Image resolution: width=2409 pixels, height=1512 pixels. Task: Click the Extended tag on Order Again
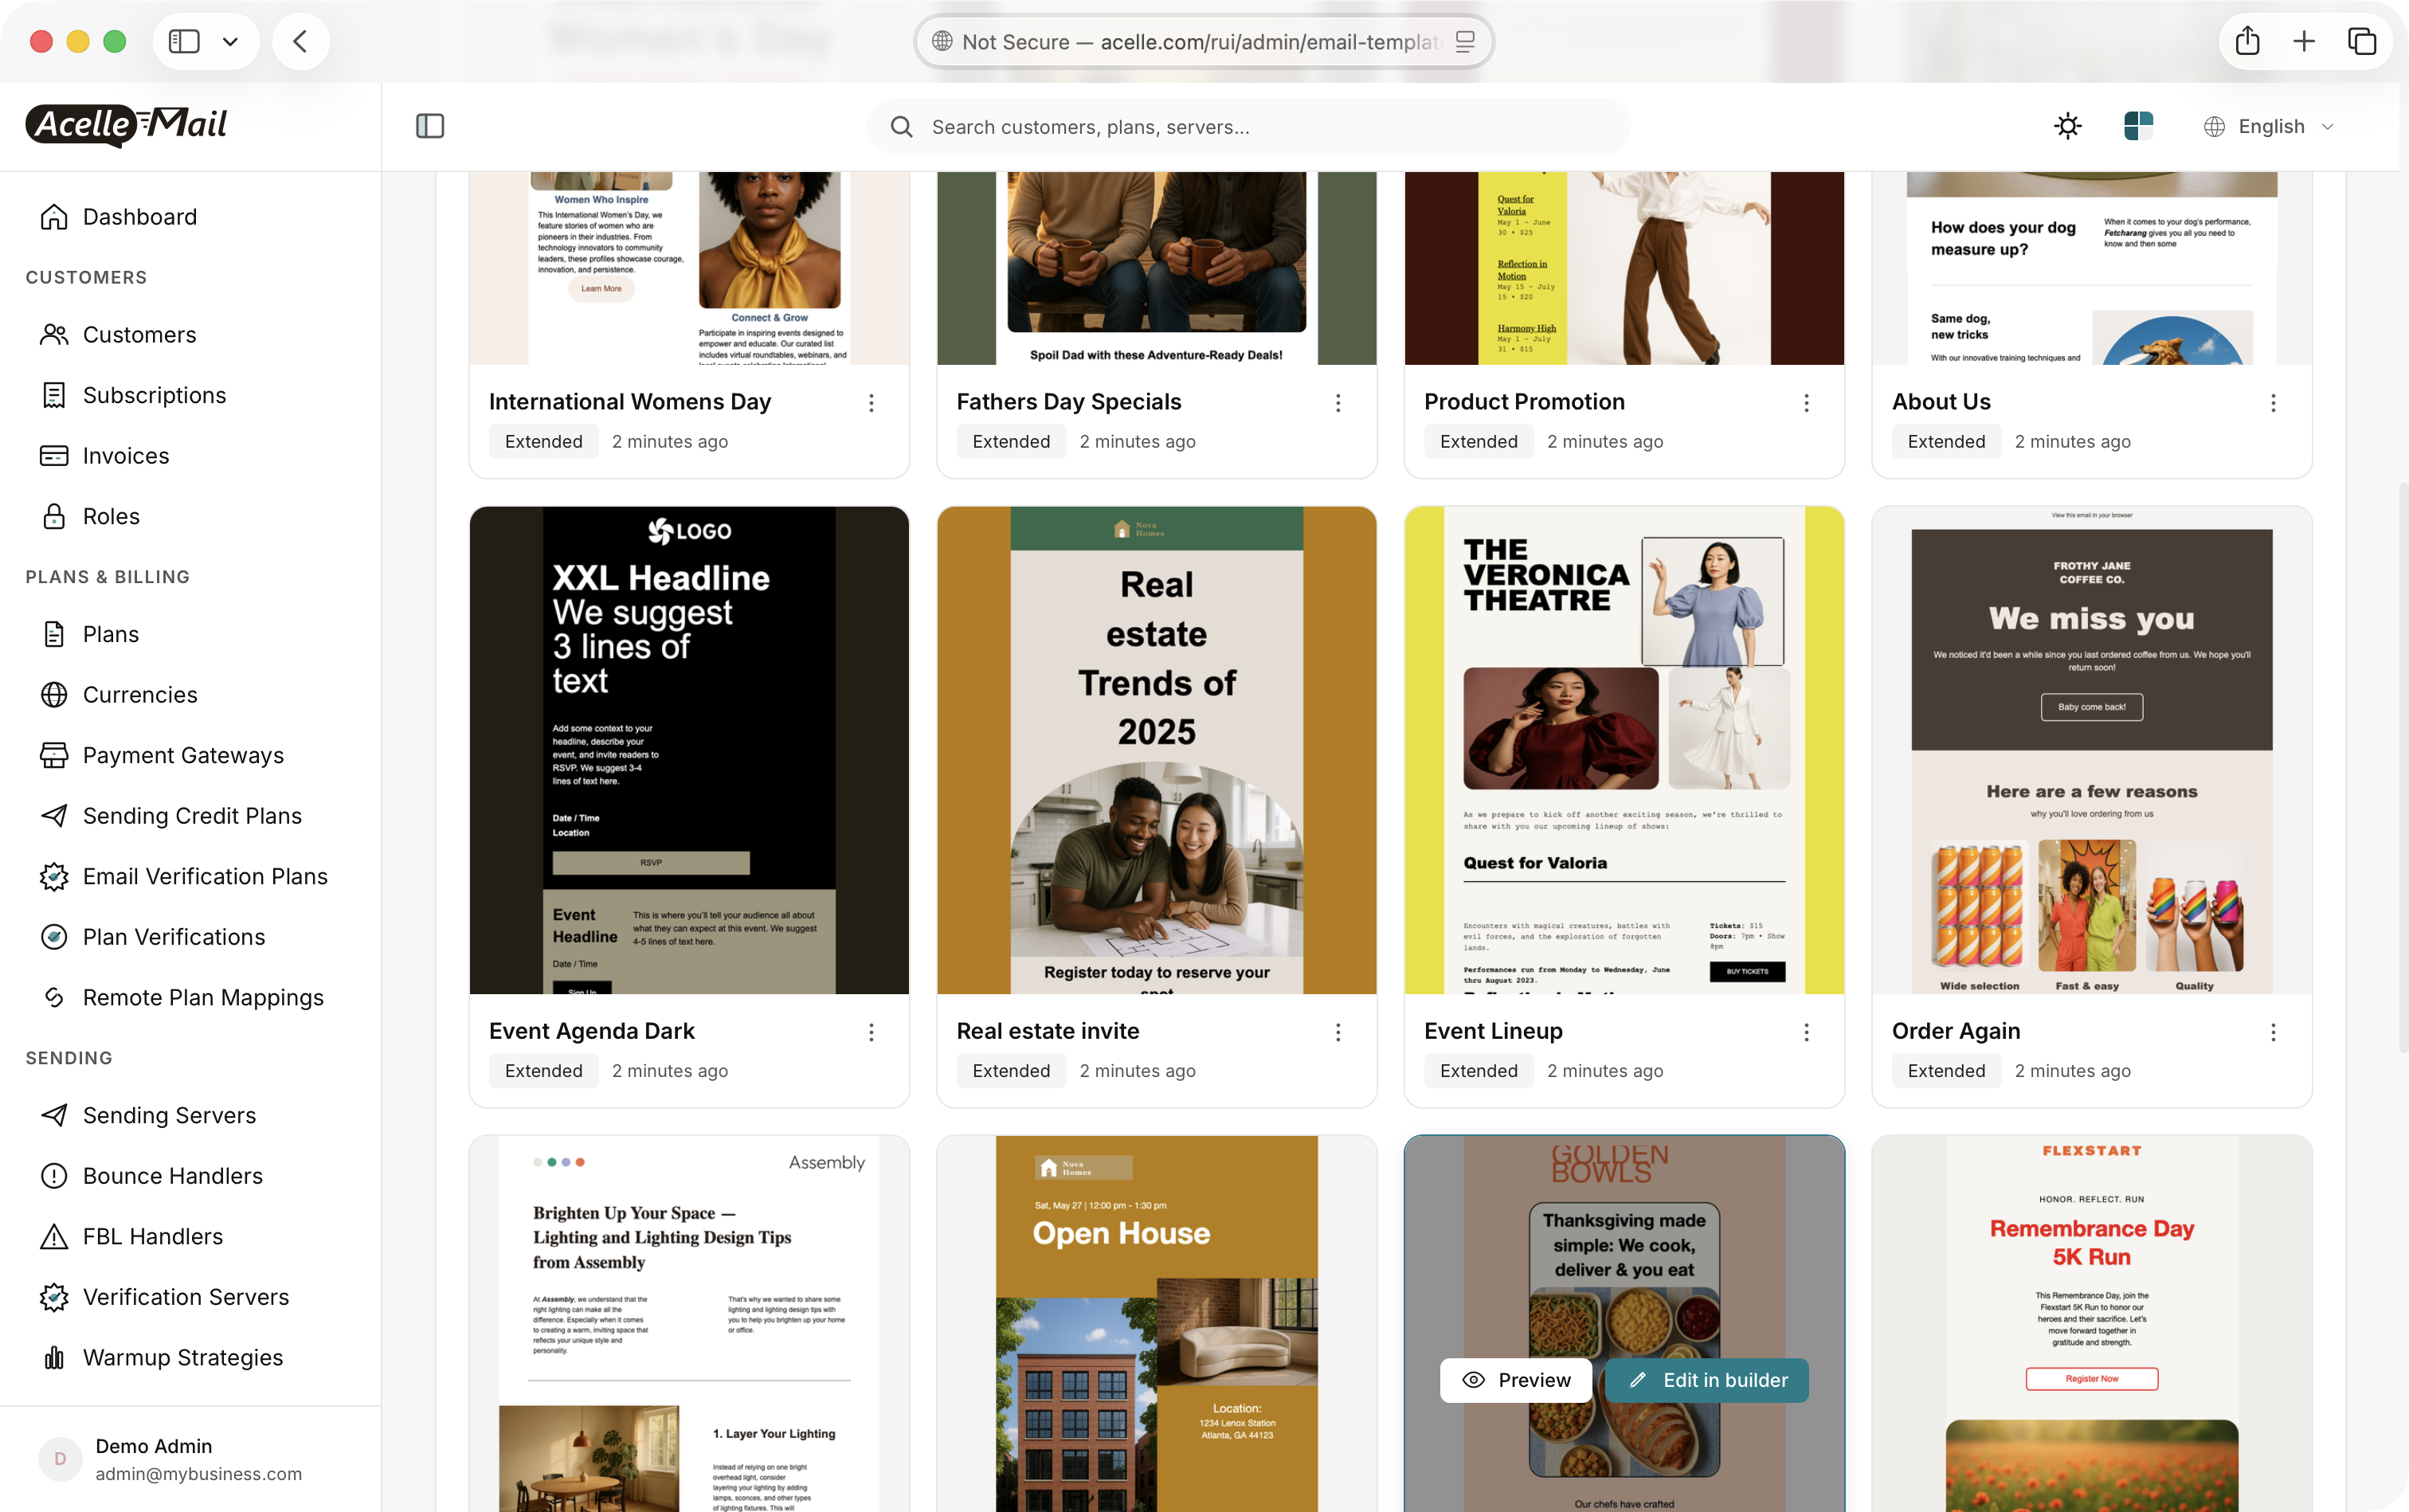[1946, 1071]
